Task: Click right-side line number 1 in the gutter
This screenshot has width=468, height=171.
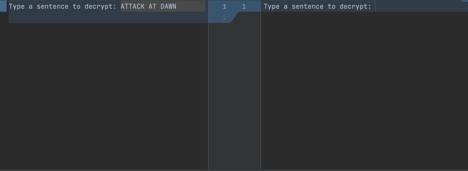Action: tap(244, 7)
